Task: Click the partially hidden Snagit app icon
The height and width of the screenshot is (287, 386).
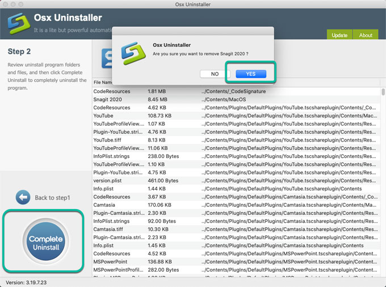Action: tap(107, 59)
